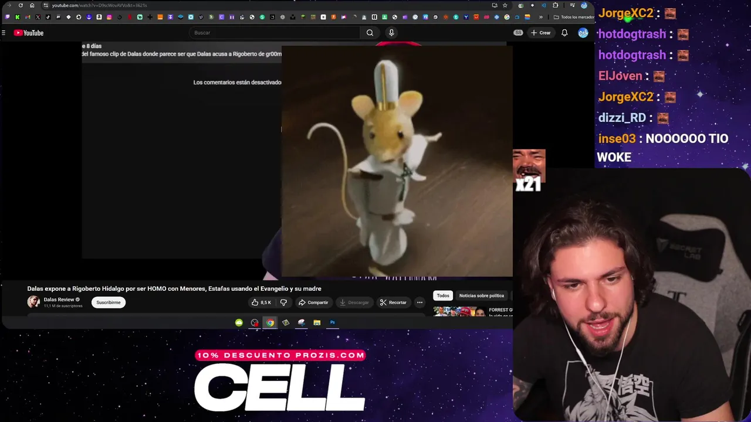
Task: Open Chrome from the taskbar
Action: (x=270, y=322)
